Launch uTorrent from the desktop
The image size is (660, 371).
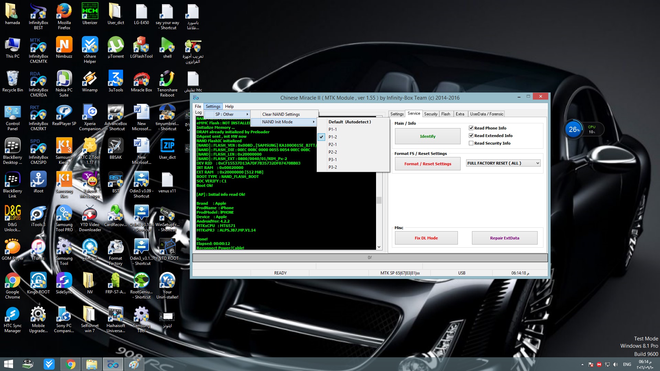[x=115, y=47]
